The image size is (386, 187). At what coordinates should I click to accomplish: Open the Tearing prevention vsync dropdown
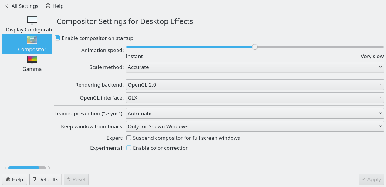(255, 113)
